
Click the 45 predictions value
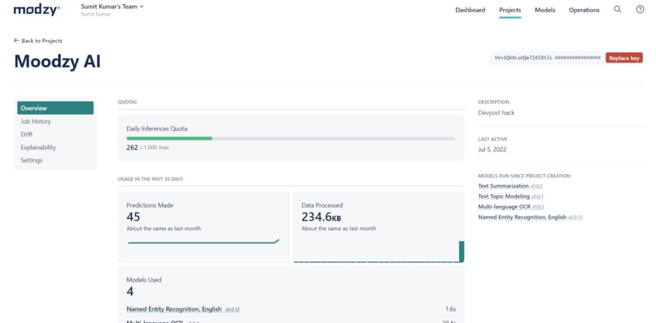(x=133, y=216)
